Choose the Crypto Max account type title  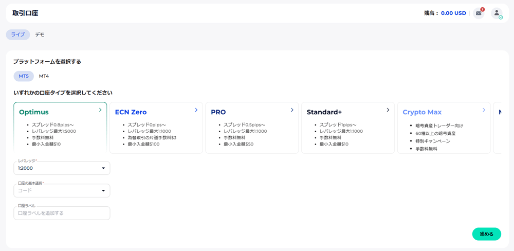(x=422, y=112)
